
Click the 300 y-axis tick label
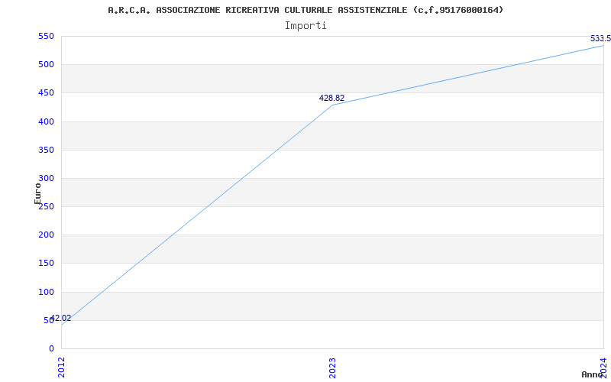pos(46,179)
